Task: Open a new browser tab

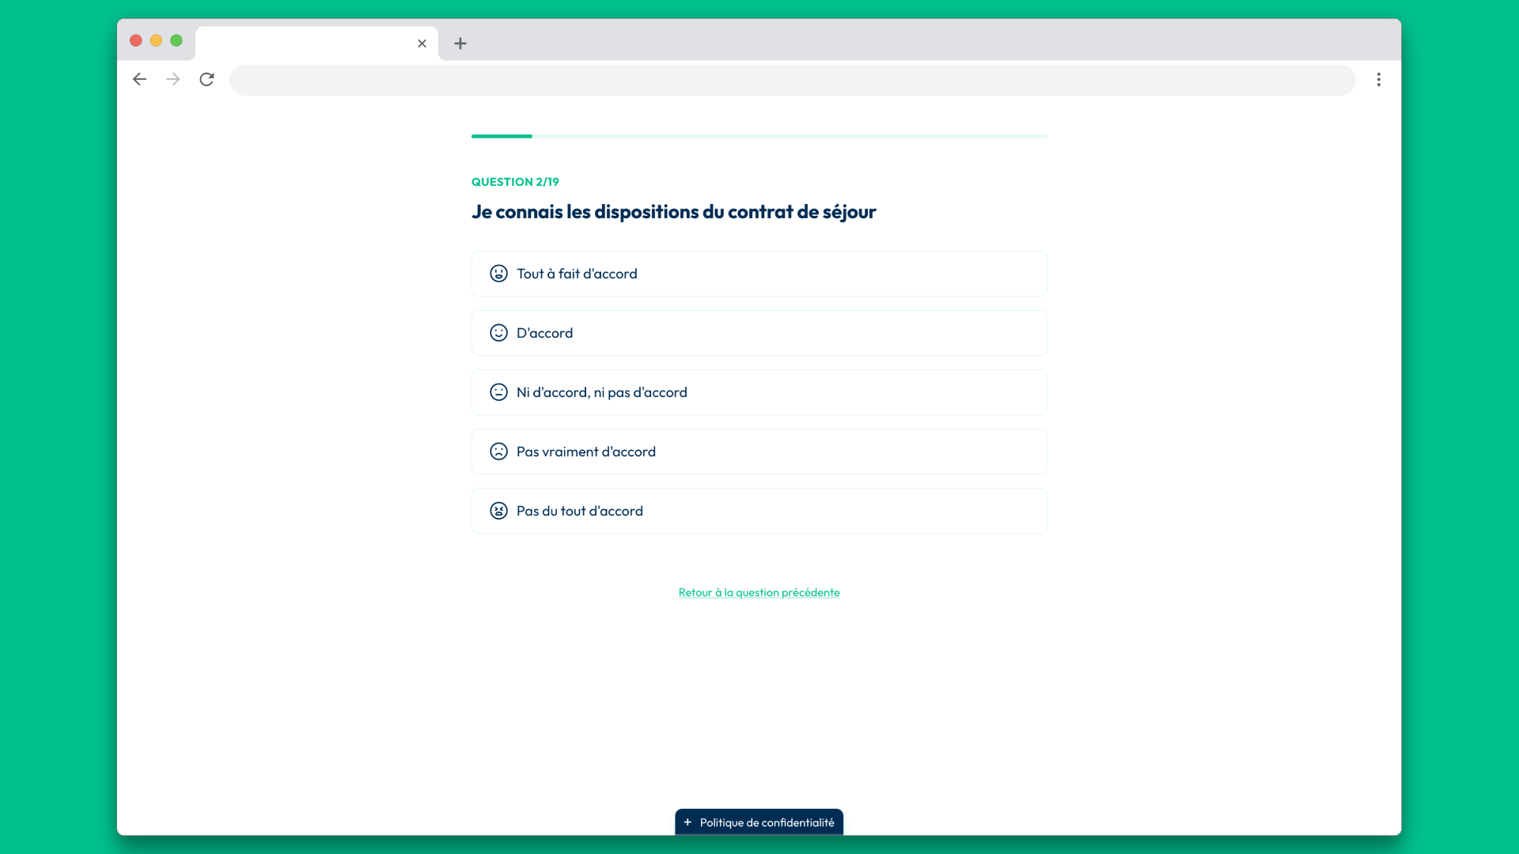Action: [x=460, y=43]
